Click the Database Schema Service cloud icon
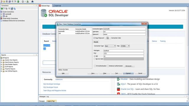Screen dimensions: 189x106 coord(1,21)
